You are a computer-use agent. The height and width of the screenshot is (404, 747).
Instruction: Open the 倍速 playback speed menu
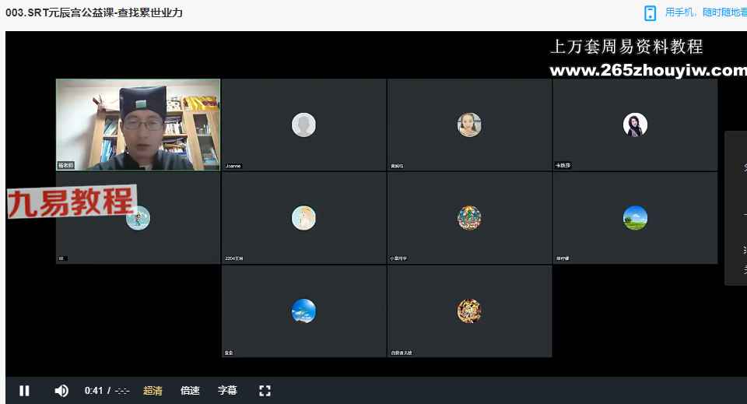(190, 391)
